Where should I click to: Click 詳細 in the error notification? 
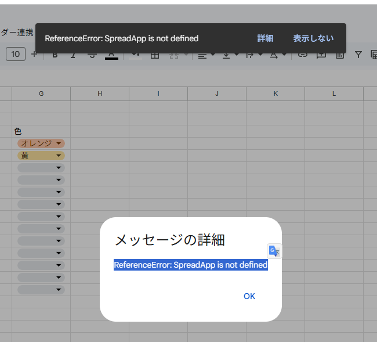[265, 38]
